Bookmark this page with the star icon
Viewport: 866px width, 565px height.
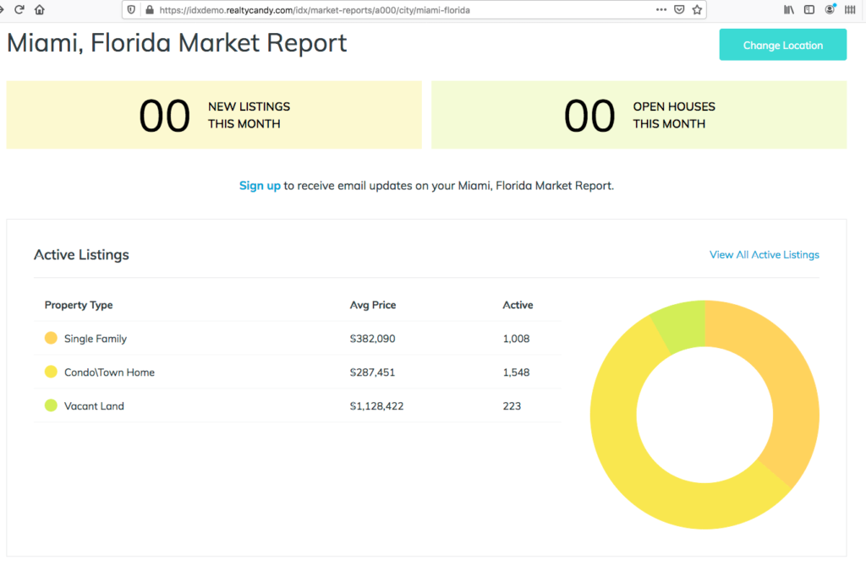697,9
